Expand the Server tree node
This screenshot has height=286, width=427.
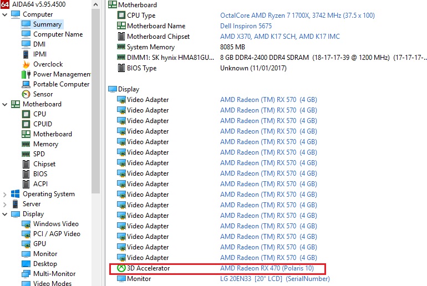(x=4, y=204)
